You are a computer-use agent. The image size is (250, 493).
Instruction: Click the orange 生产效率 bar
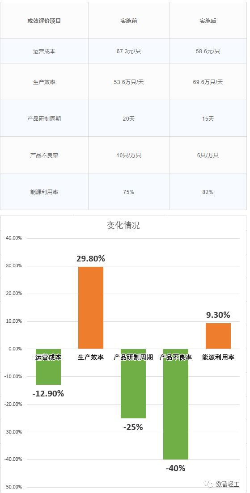click(91, 308)
